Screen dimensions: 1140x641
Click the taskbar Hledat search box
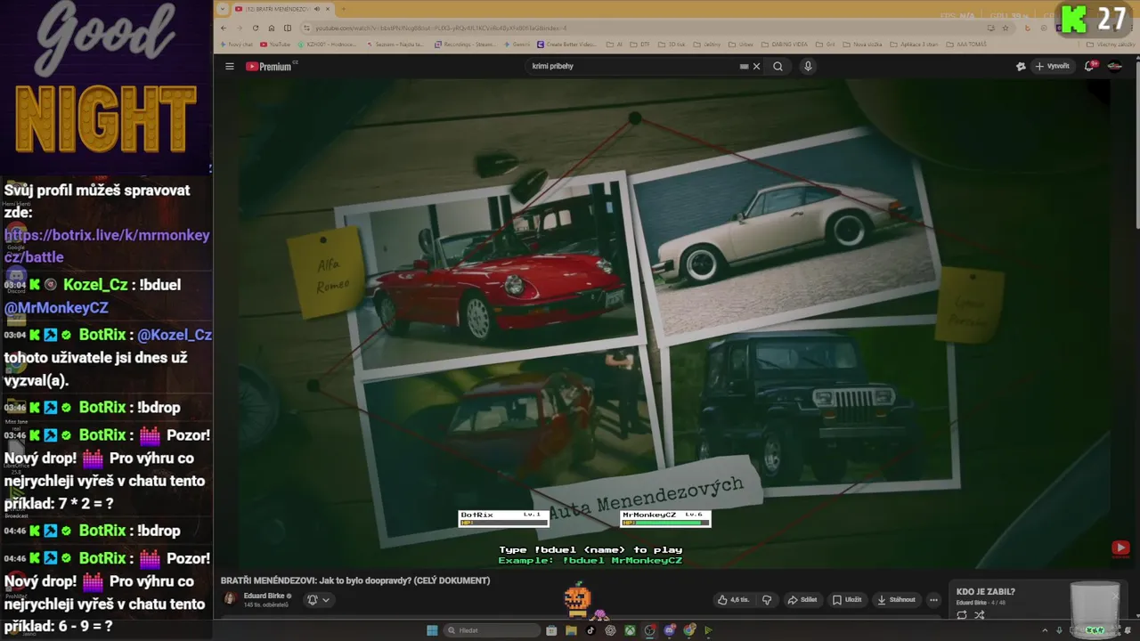pos(492,630)
